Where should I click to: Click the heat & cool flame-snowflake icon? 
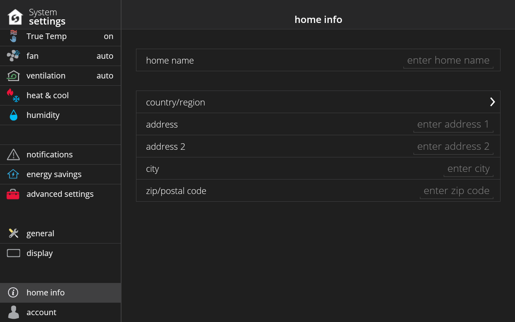click(13, 95)
